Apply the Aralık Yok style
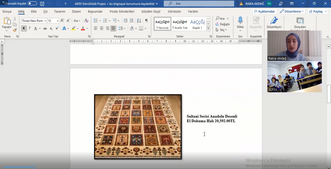331x169 pixels. tap(180, 24)
